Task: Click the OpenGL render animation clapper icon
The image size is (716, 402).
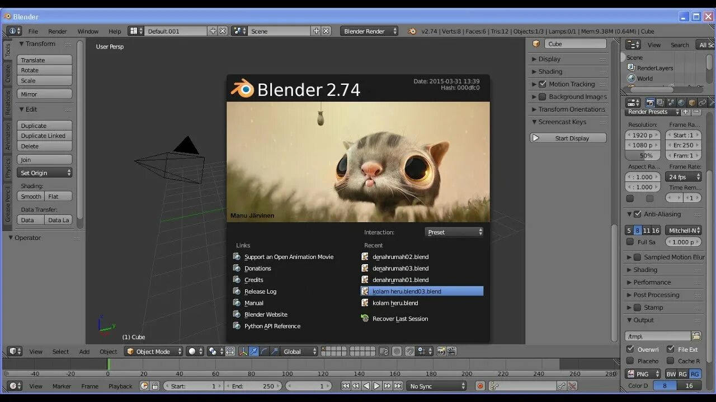Action: click(x=451, y=351)
